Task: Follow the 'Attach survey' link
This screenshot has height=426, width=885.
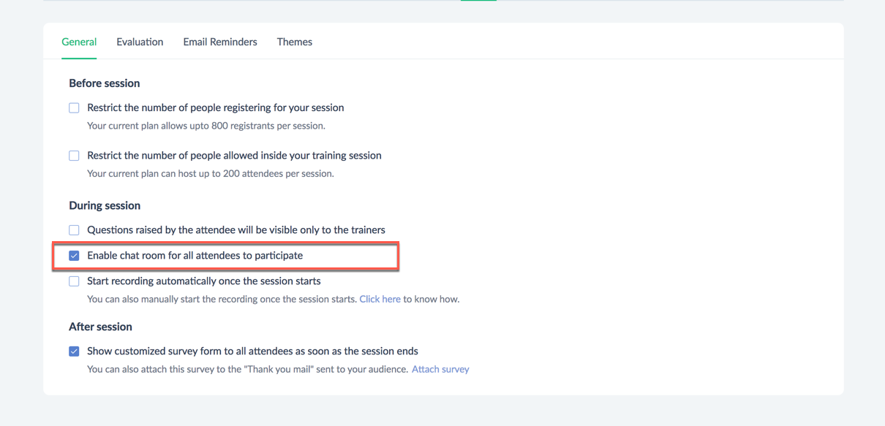Action: pos(440,369)
